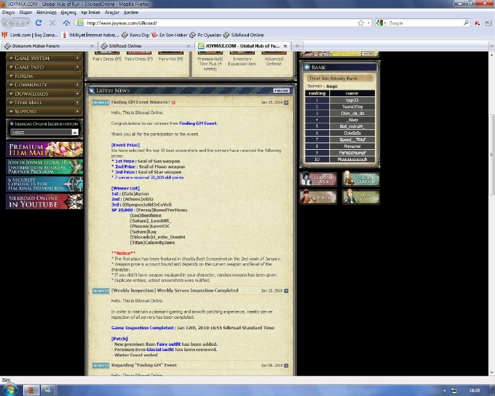This screenshot has width=495, height=396.
Task: Expand the Community sidebar menu
Action: (44, 84)
